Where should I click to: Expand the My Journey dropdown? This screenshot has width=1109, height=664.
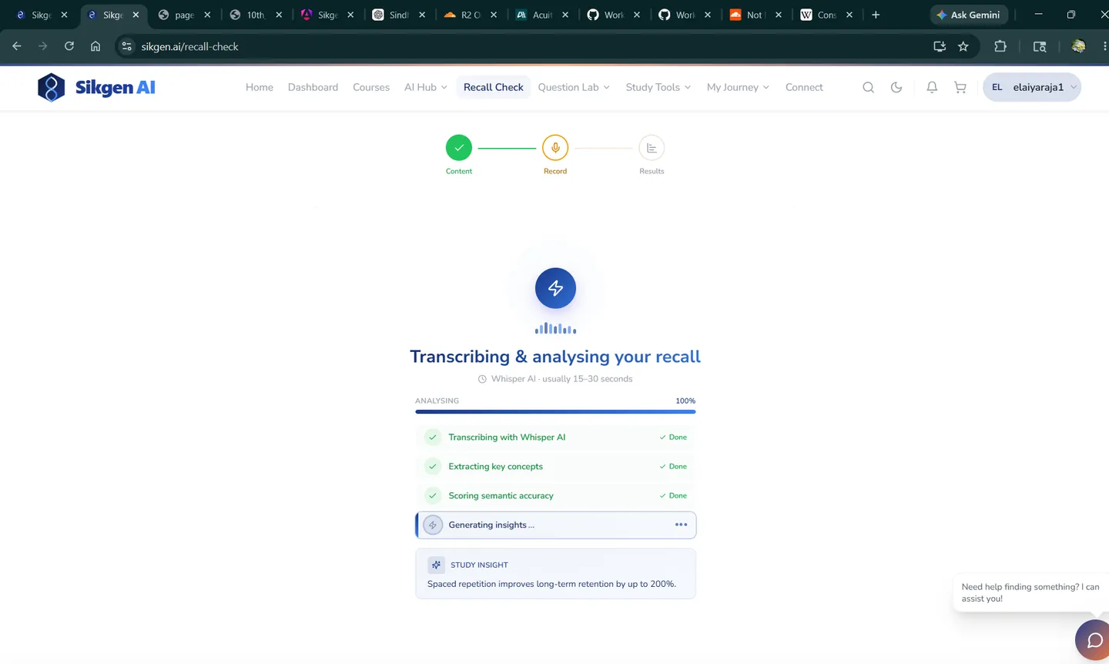click(738, 87)
